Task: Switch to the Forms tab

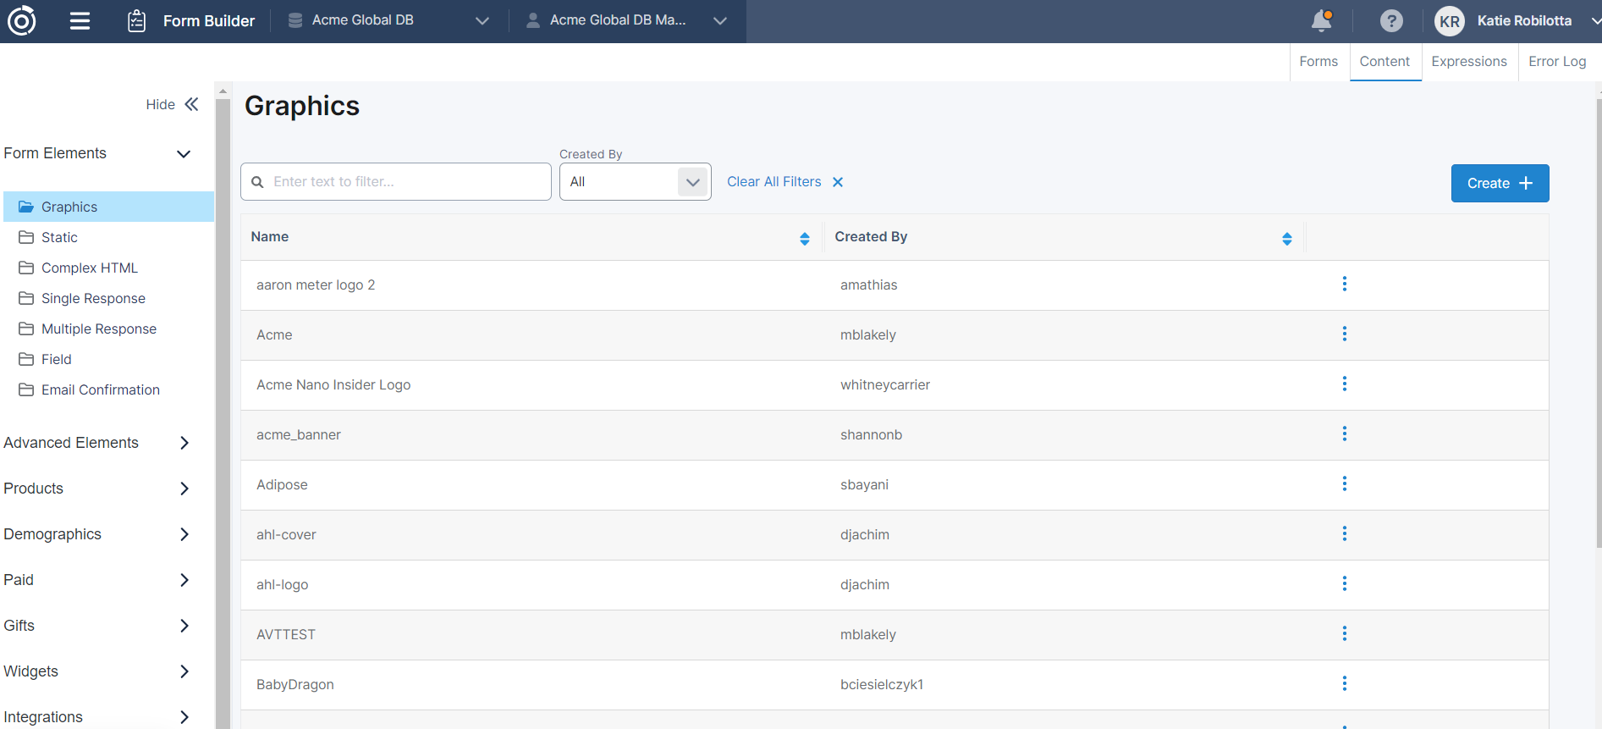Action: pyautogui.click(x=1318, y=62)
